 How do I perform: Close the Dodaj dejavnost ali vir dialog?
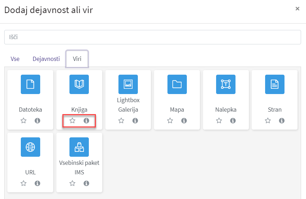click(298, 8)
